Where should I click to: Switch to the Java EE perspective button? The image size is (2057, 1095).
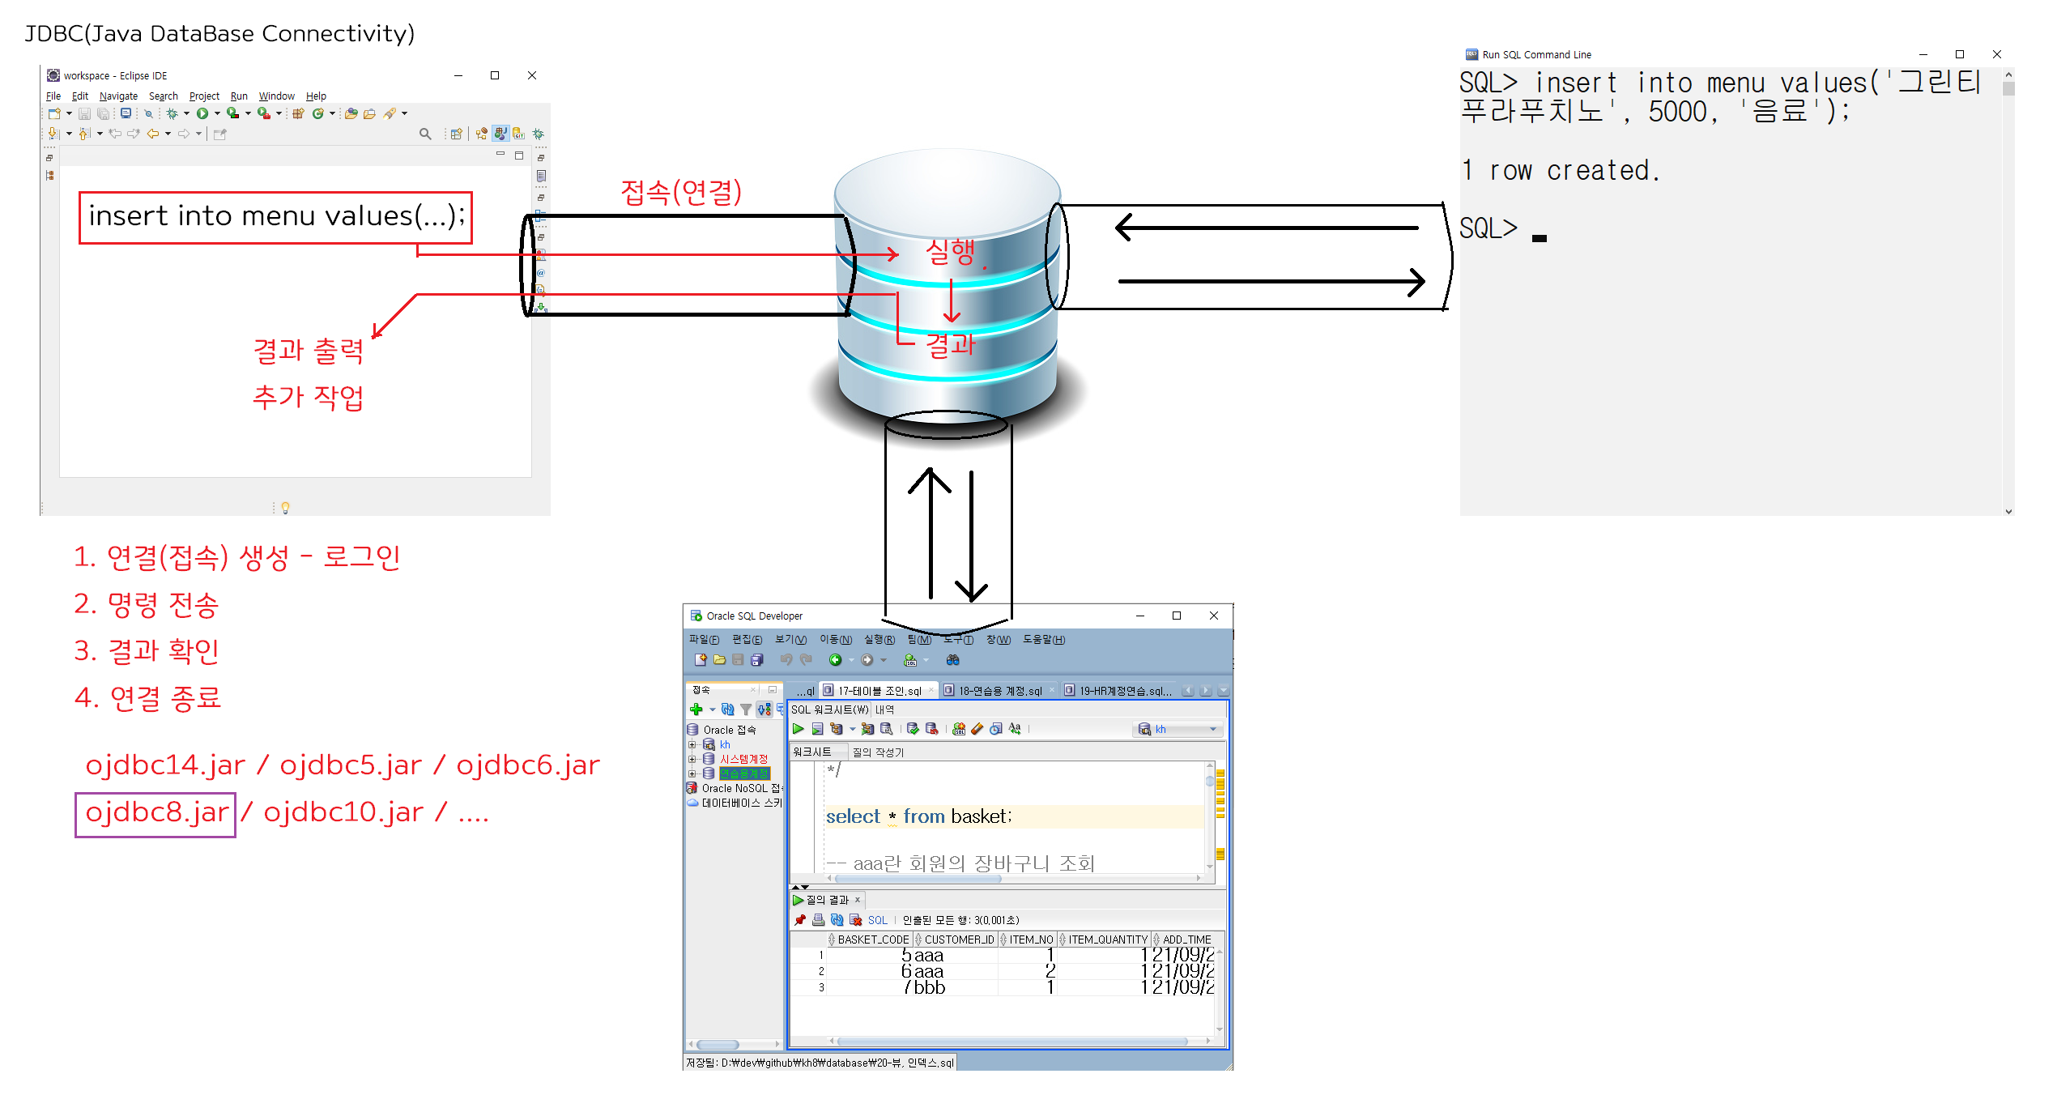coord(500,134)
